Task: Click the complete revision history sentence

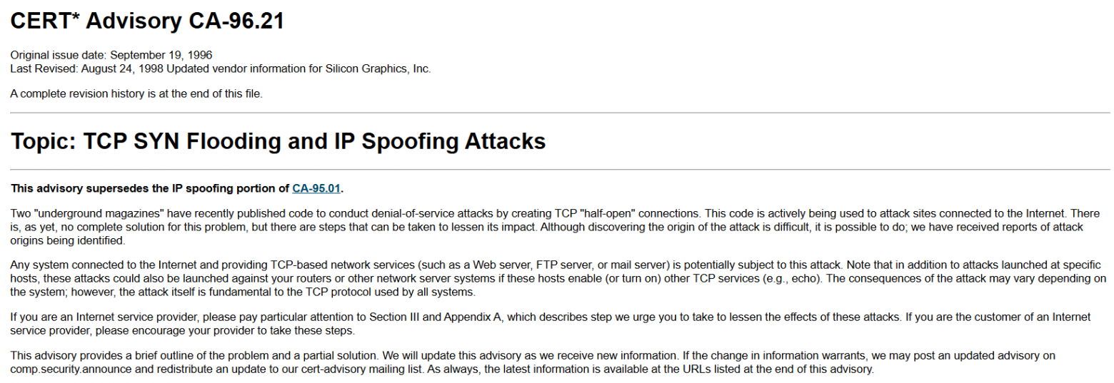Action: coord(136,93)
